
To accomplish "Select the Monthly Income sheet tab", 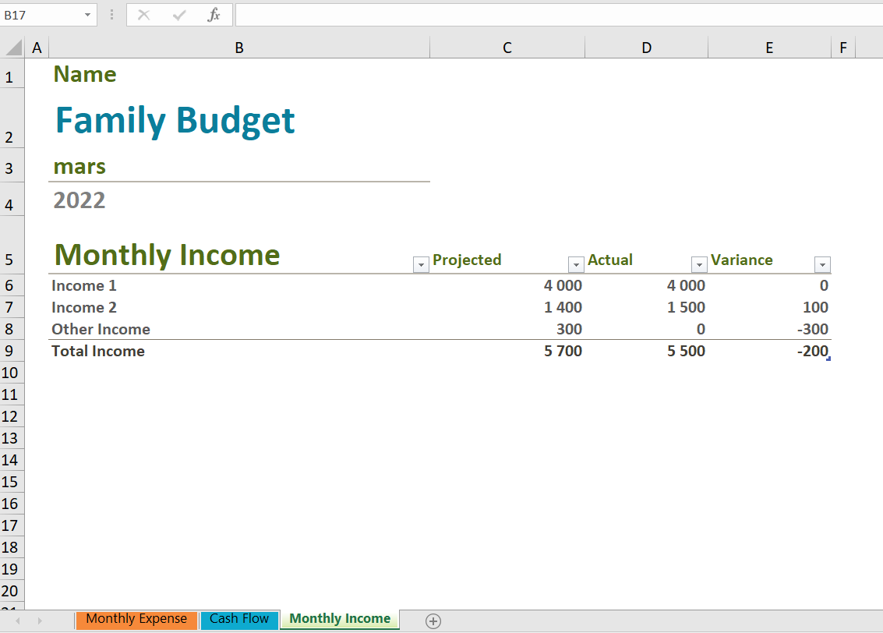I will (x=340, y=619).
